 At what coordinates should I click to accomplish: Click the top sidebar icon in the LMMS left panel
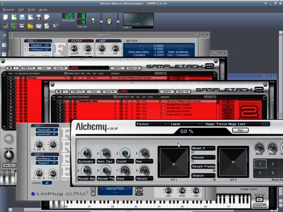pyautogui.click(x=4, y=36)
